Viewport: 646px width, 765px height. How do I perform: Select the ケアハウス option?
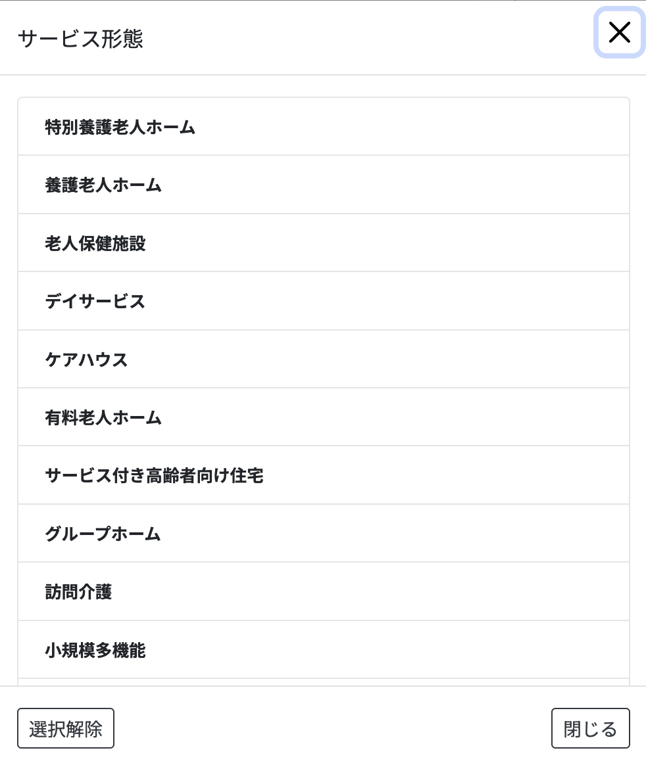point(86,359)
